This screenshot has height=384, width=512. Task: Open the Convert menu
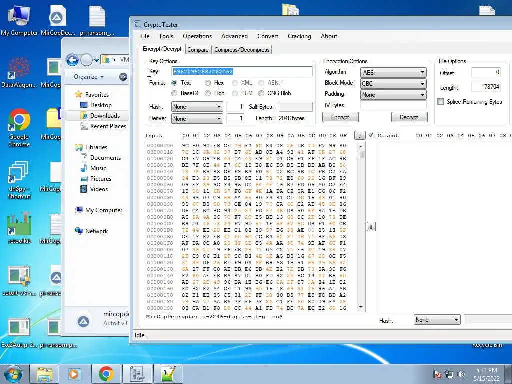268,36
